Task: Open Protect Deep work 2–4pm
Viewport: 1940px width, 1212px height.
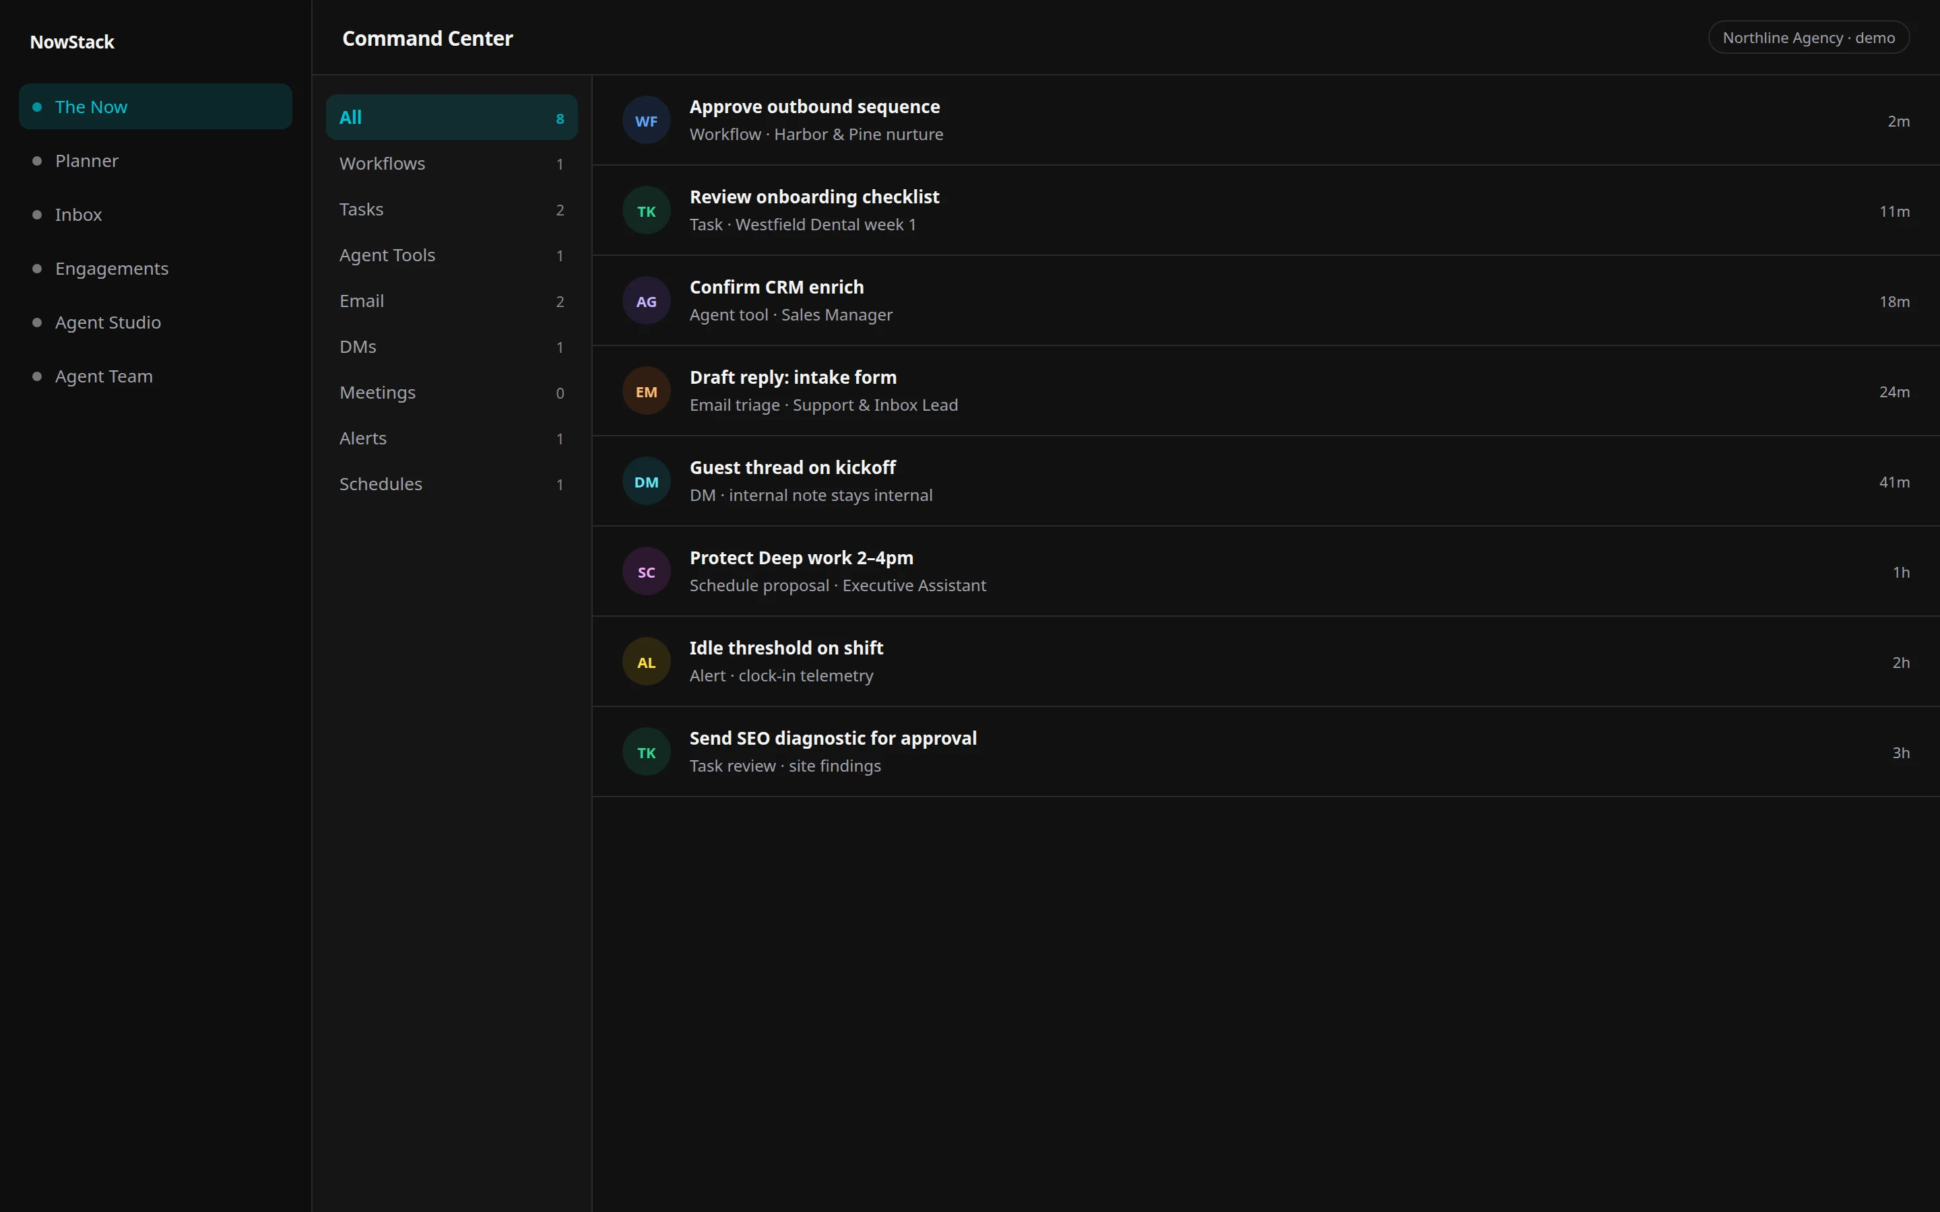Action: [1266, 572]
